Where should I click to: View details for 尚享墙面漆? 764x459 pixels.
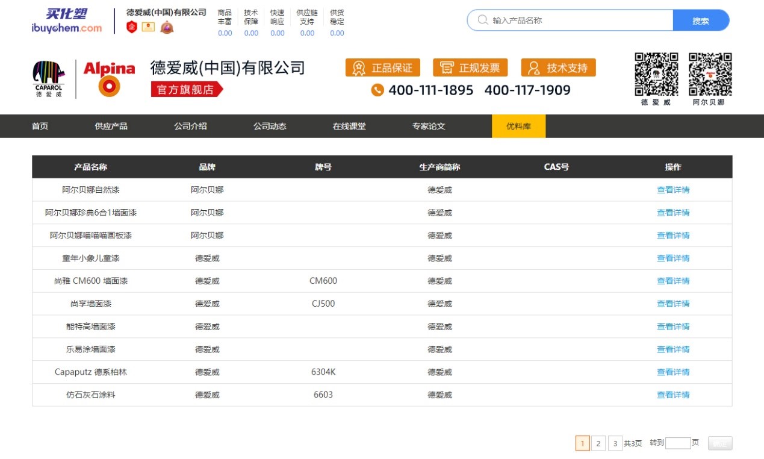pyautogui.click(x=673, y=304)
